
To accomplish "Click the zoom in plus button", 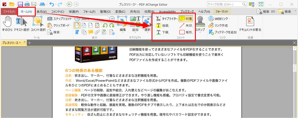I will (x=112, y=19).
